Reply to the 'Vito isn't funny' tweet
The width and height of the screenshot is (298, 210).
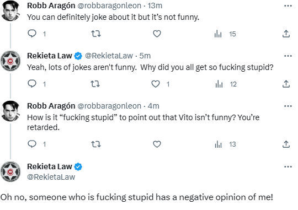(32, 144)
